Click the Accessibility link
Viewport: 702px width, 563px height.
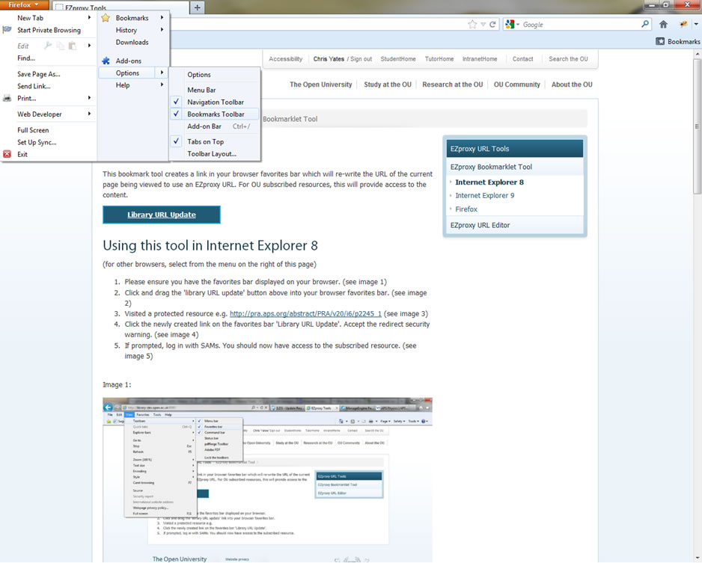click(286, 59)
